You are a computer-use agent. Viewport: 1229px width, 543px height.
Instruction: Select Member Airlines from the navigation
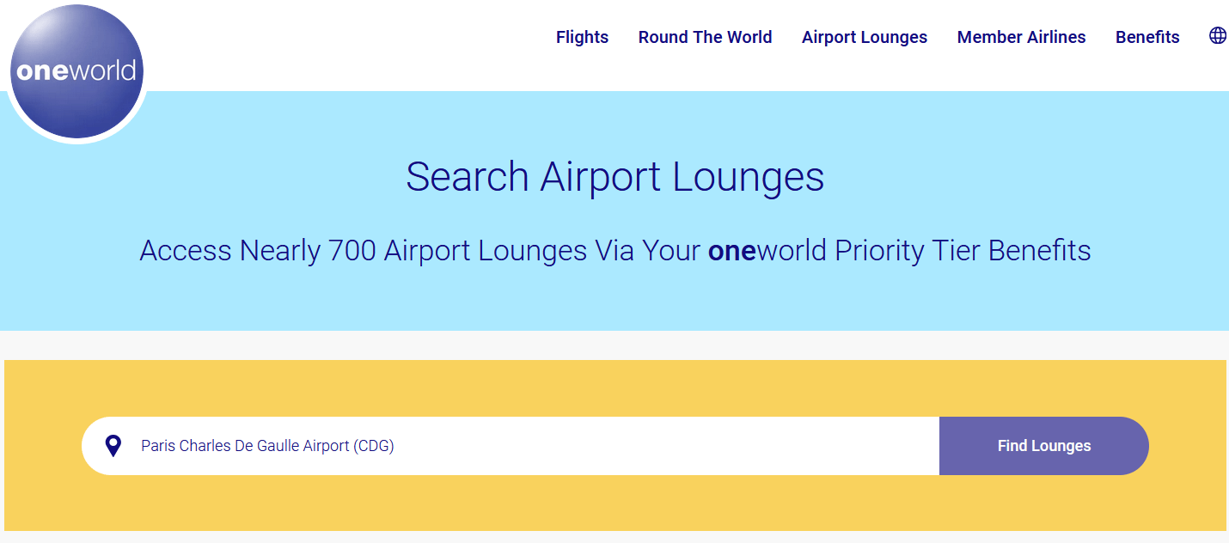pyautogui.click(x=1021, y=38)
